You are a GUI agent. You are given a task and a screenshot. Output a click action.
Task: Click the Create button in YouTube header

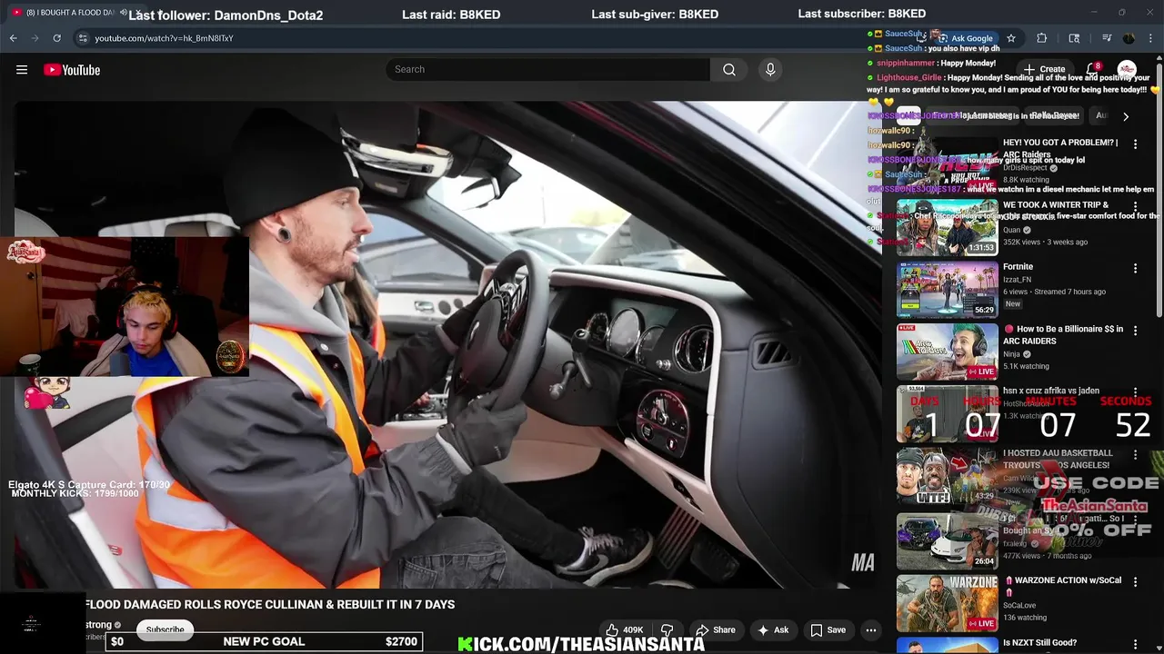[x=1044, y=69]
